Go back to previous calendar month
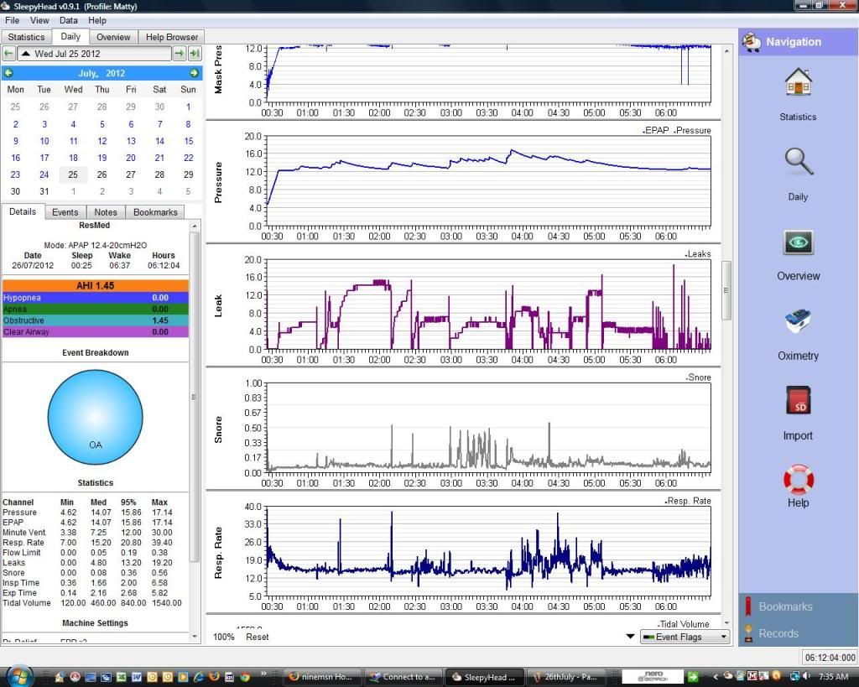 [8, 74]
